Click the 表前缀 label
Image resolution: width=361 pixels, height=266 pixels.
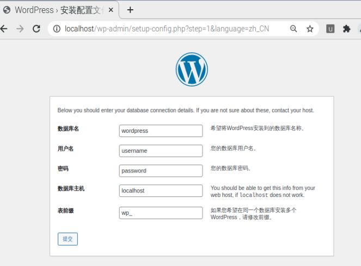tap(66, 211)
